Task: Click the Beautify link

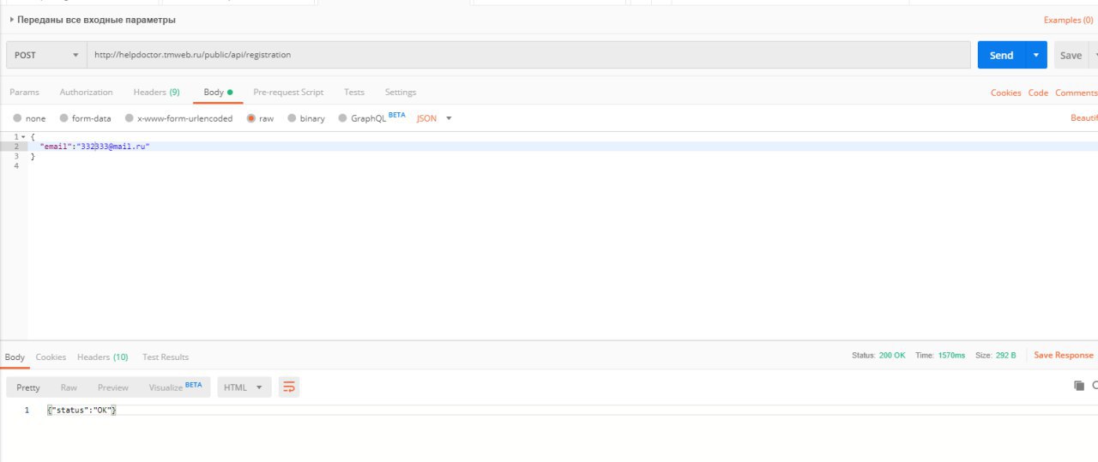Action: pyautogui.click(x=1084, y=117)
